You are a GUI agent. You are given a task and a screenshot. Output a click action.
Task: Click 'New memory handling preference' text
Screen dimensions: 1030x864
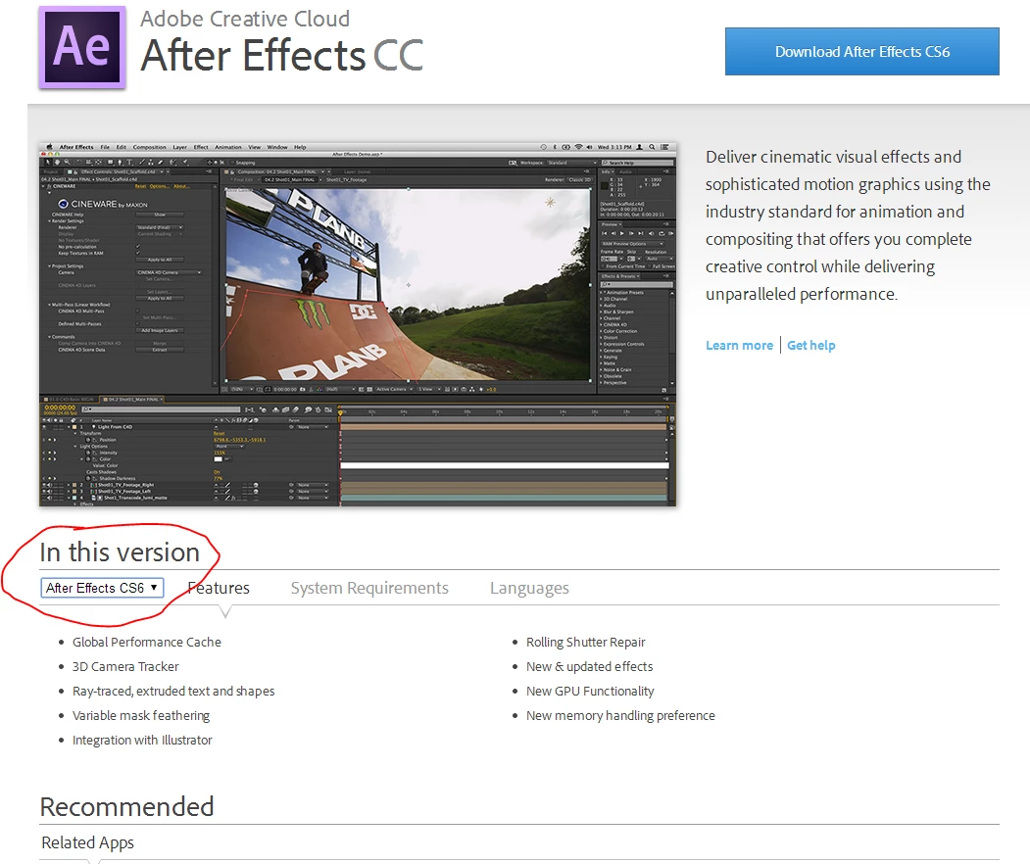[x=620, y=716]
